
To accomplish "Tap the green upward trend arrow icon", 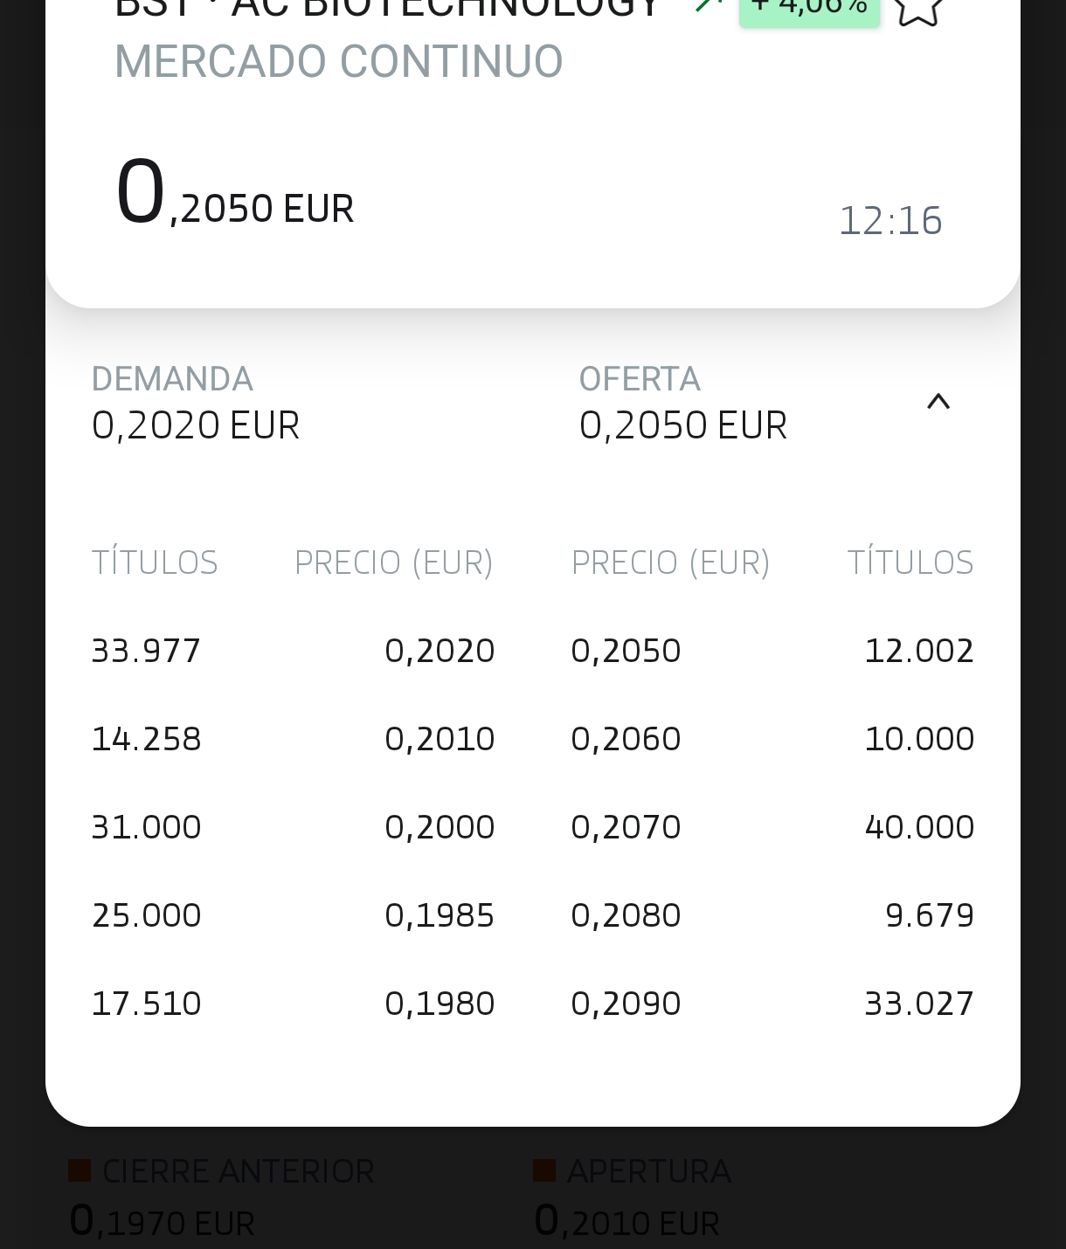I will tap(710, 5).
